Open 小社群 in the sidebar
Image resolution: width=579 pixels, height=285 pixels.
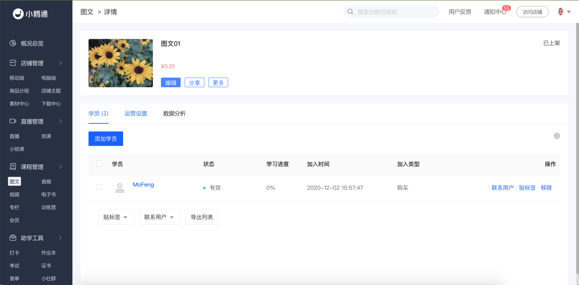coord(48,278)
